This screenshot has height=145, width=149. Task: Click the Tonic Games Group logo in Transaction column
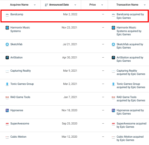[113, 84]
